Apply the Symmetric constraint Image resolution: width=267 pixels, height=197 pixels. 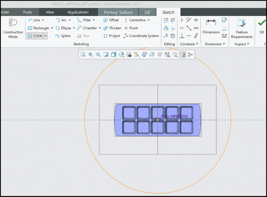click(196, 20)
